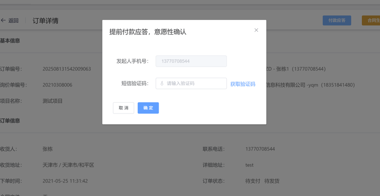The image size is (380, 196).
Task: Click the back arrow icon
Action: [x=3, y=21]
